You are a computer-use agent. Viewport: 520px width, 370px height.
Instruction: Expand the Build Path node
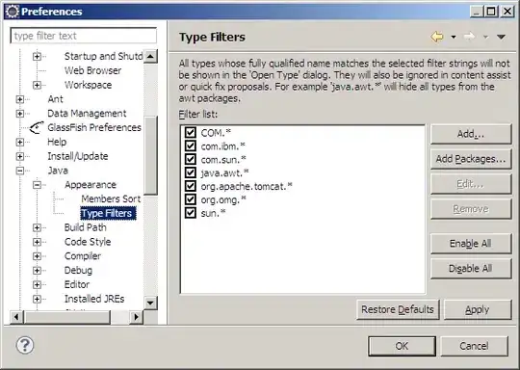point(37,227)
